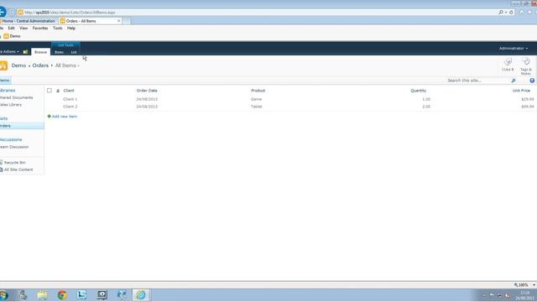Select the Client 1 row entry
This screenshot has width=537, height=302.
pyautogui.click(x=70, y=99)
